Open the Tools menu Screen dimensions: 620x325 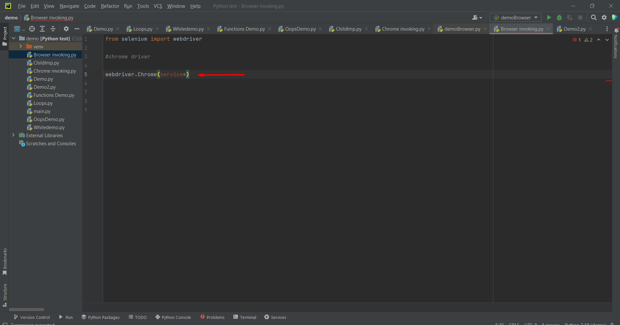(143, 6)
